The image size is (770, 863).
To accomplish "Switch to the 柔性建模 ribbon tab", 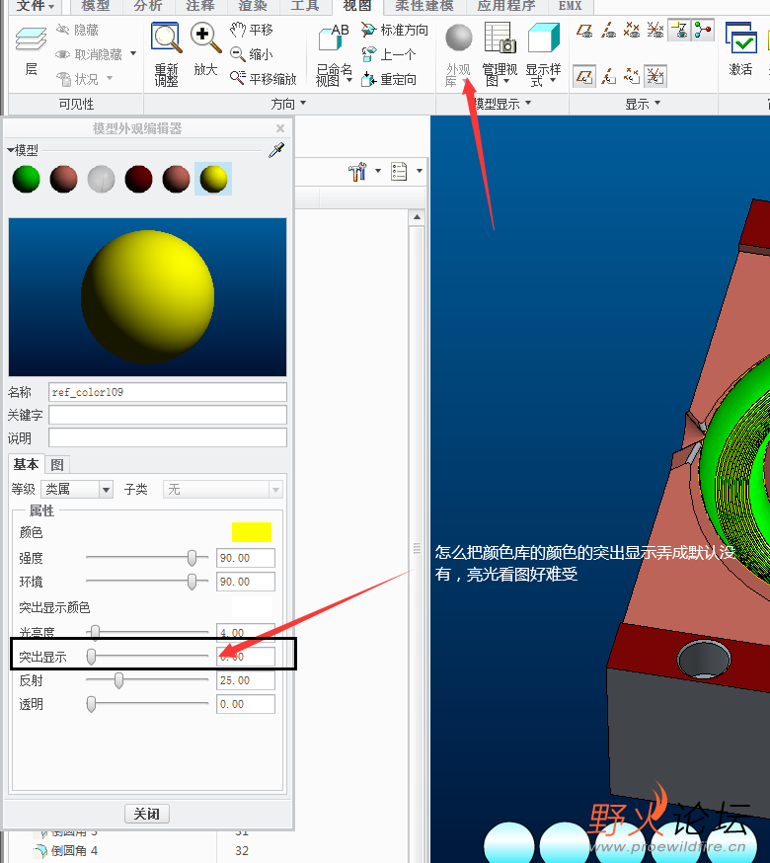I will [x=424, y=7].
